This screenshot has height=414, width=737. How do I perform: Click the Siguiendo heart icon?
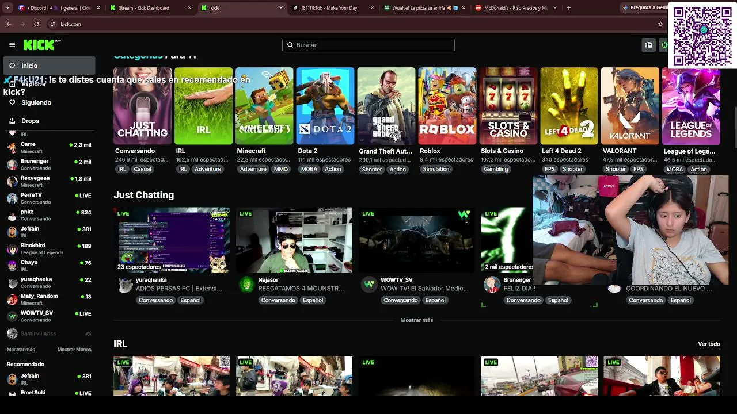12,102
